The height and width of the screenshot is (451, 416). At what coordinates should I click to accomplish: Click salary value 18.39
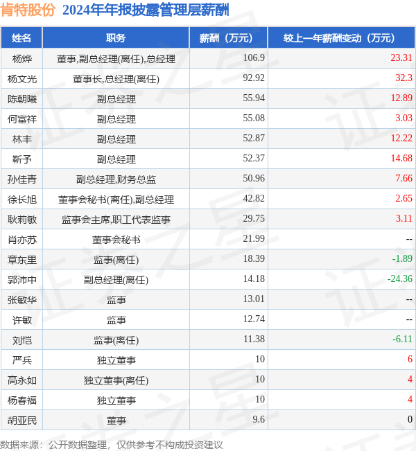254,259
